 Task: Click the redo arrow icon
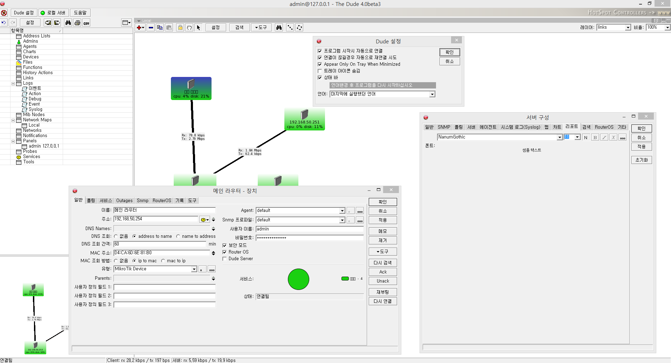13,22
